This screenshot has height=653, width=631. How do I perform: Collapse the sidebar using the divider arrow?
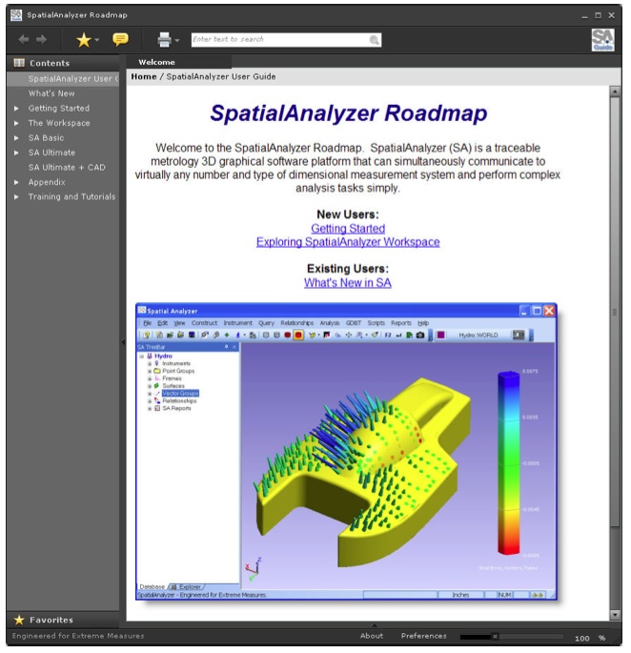[123, 342]
